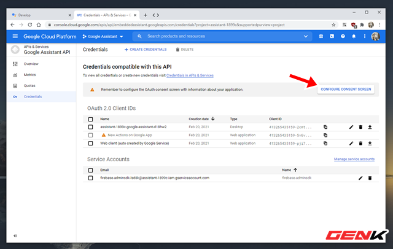Viewport: 393px width, 249px height.
Task: Delete the assistant-1899c-google-assistant-d18hw2 client
Action: coord(360,127)
